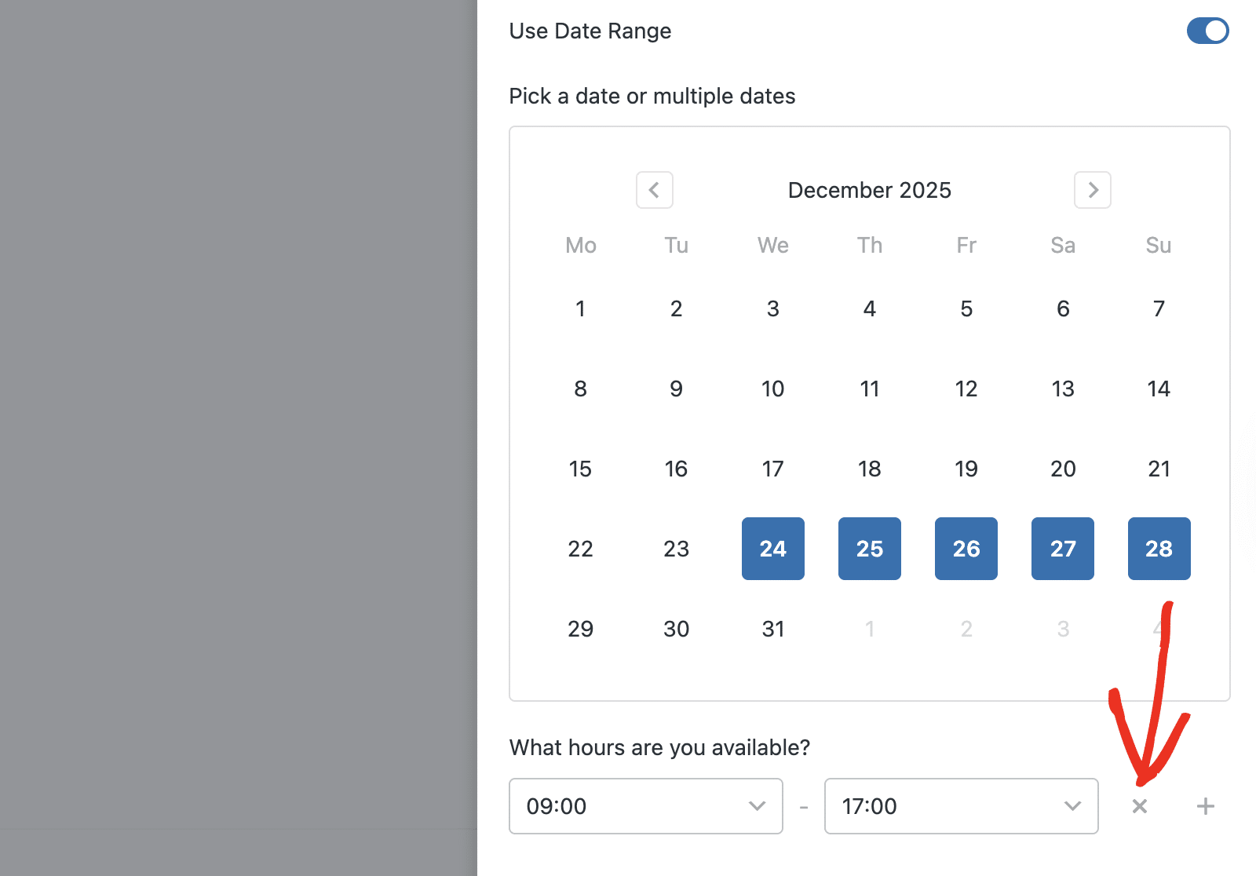
Task: Add another availability hours row
Action: [x=1204, y=806]
